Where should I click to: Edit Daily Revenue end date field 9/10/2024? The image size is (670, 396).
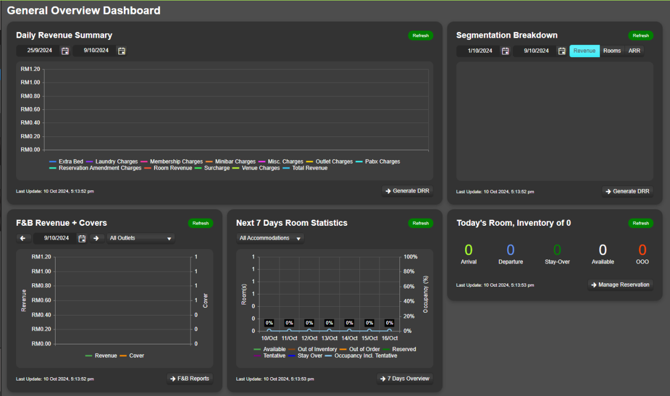point(95,51)
